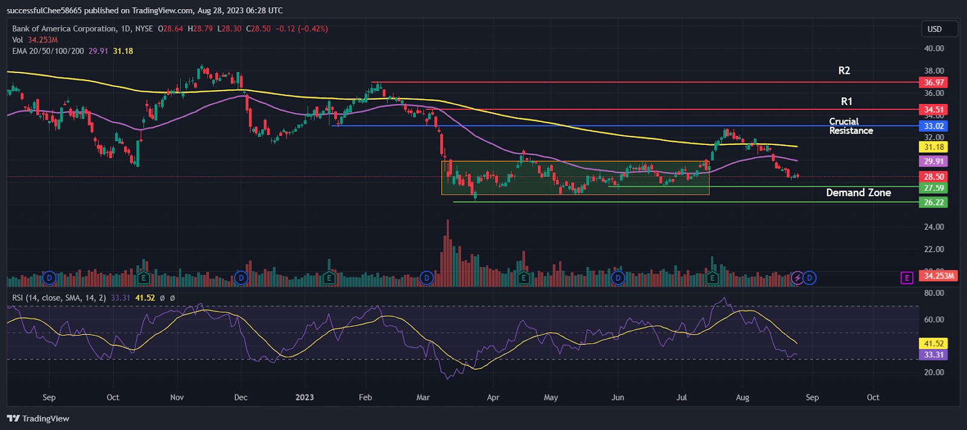The image size is (967, 430).
Task: Click the red 34.51 price label
Action: tap(934, 110)
